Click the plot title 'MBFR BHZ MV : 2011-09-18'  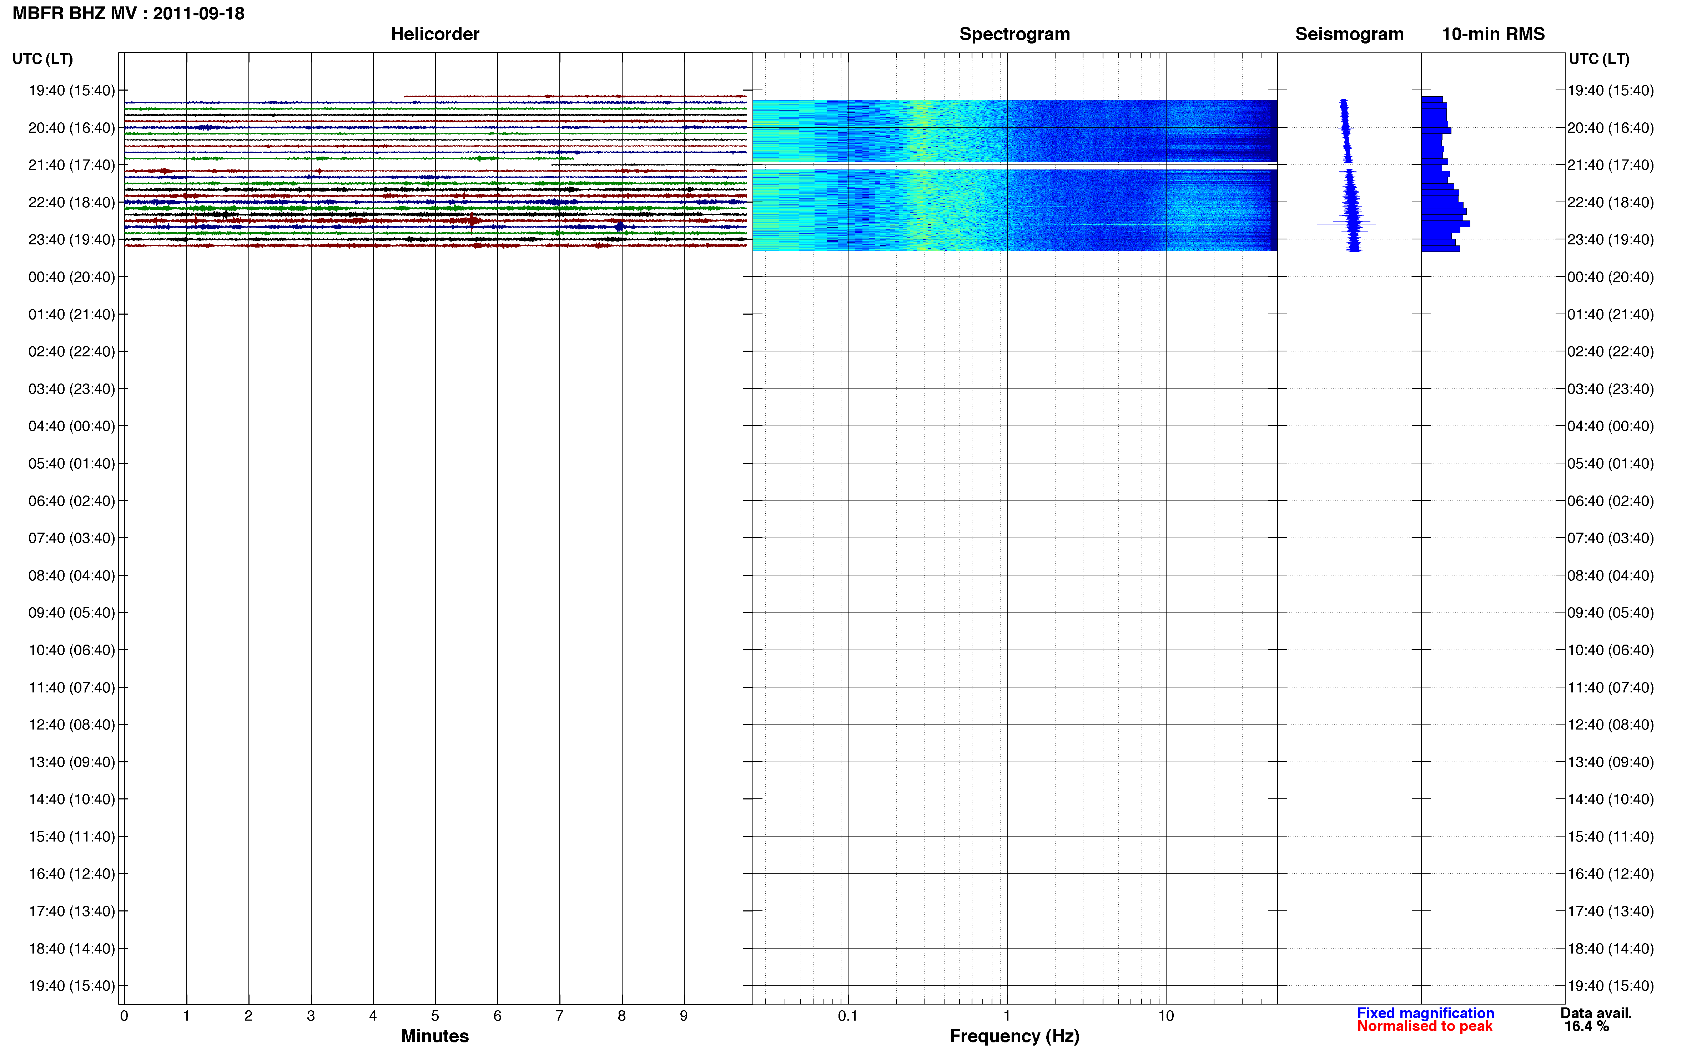(129, 13)
